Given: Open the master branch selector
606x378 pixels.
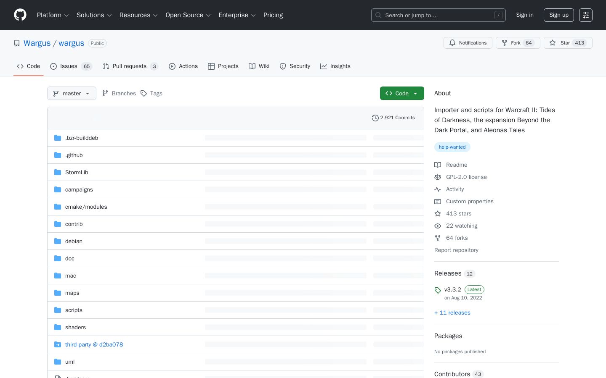Looking at the screenshot, I should click(x=72, y=93).
